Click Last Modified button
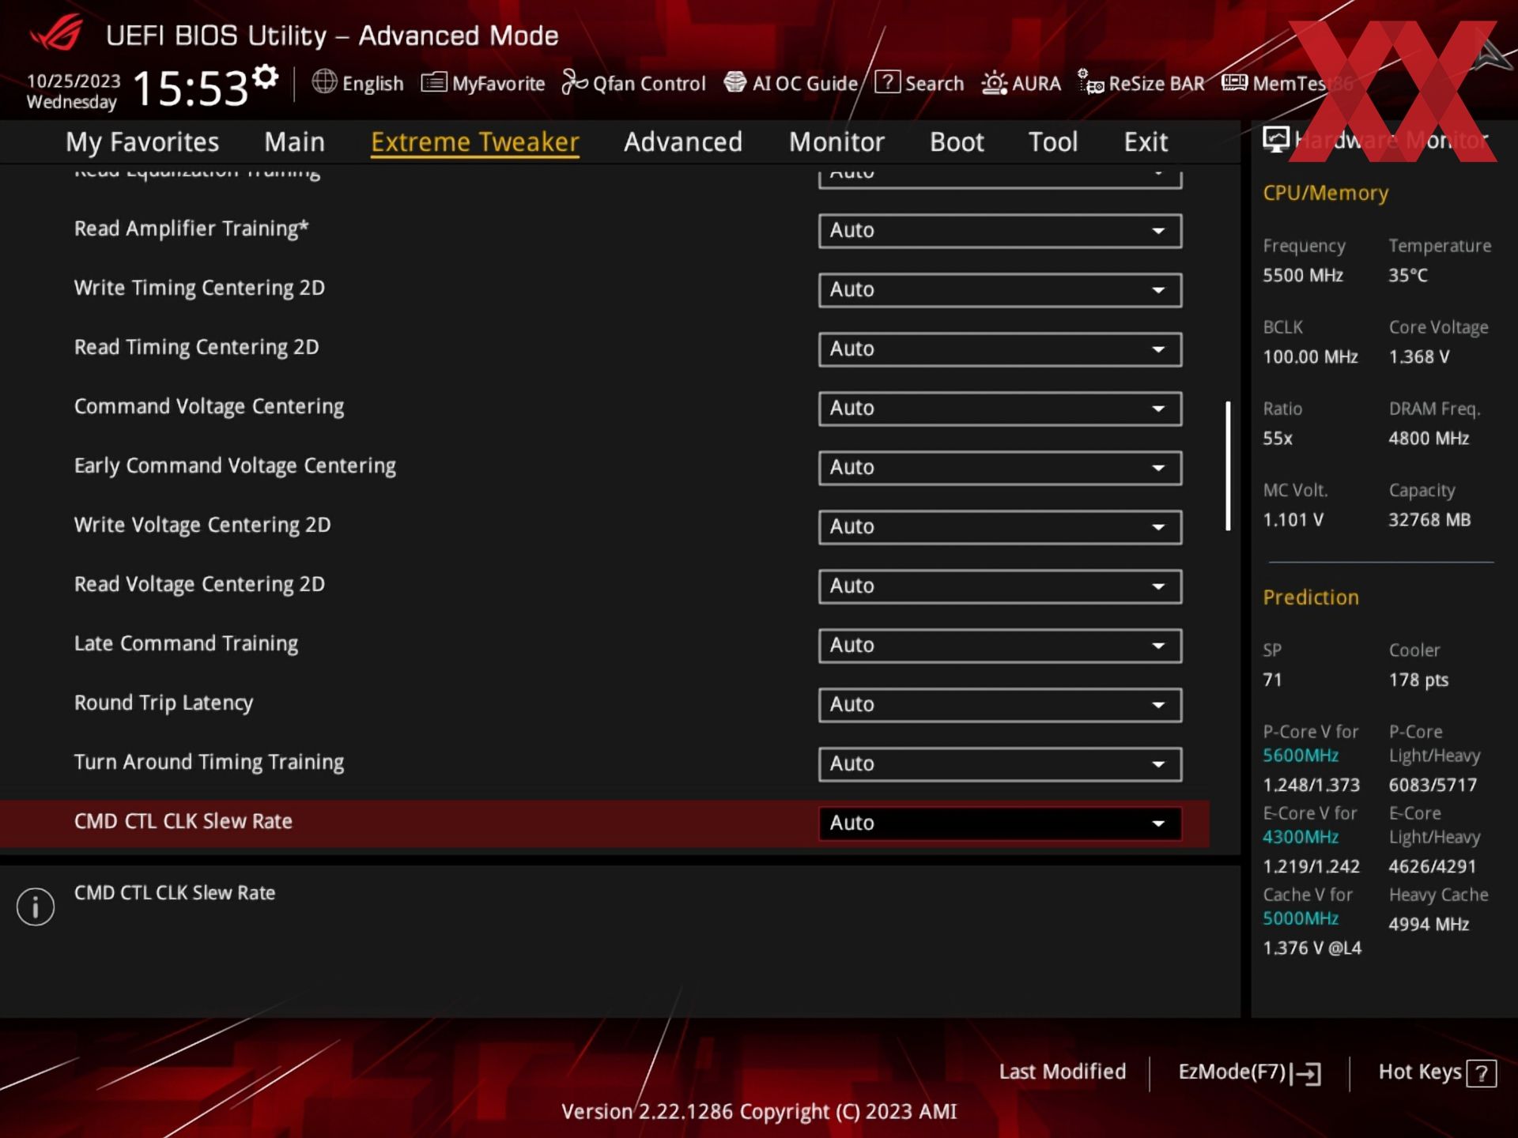 [1062, 1072]
